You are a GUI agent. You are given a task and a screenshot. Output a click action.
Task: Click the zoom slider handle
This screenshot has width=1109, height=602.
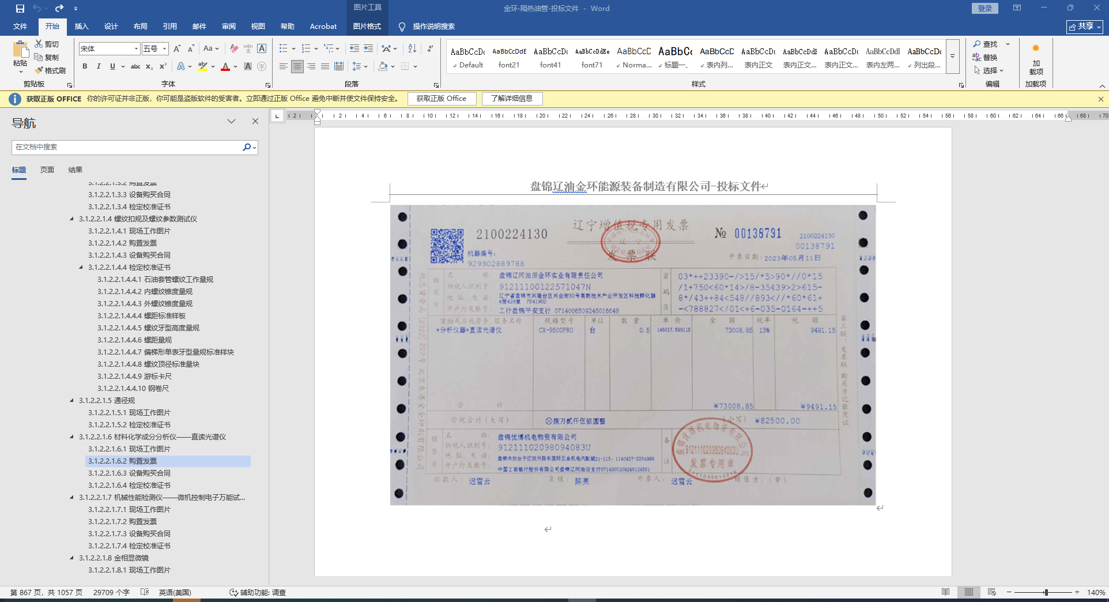[x=1046, y=592]
